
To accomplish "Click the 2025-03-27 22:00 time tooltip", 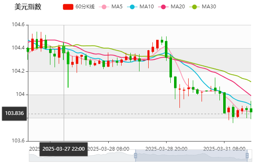I will (63, 149).
